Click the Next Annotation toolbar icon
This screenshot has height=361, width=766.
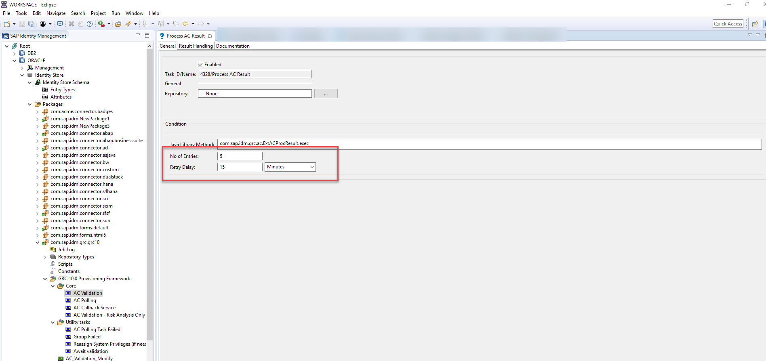(145, 24)
